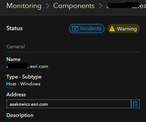
Task: Go to the Monitoring breadcrumb
Action: tap(24, 6)
